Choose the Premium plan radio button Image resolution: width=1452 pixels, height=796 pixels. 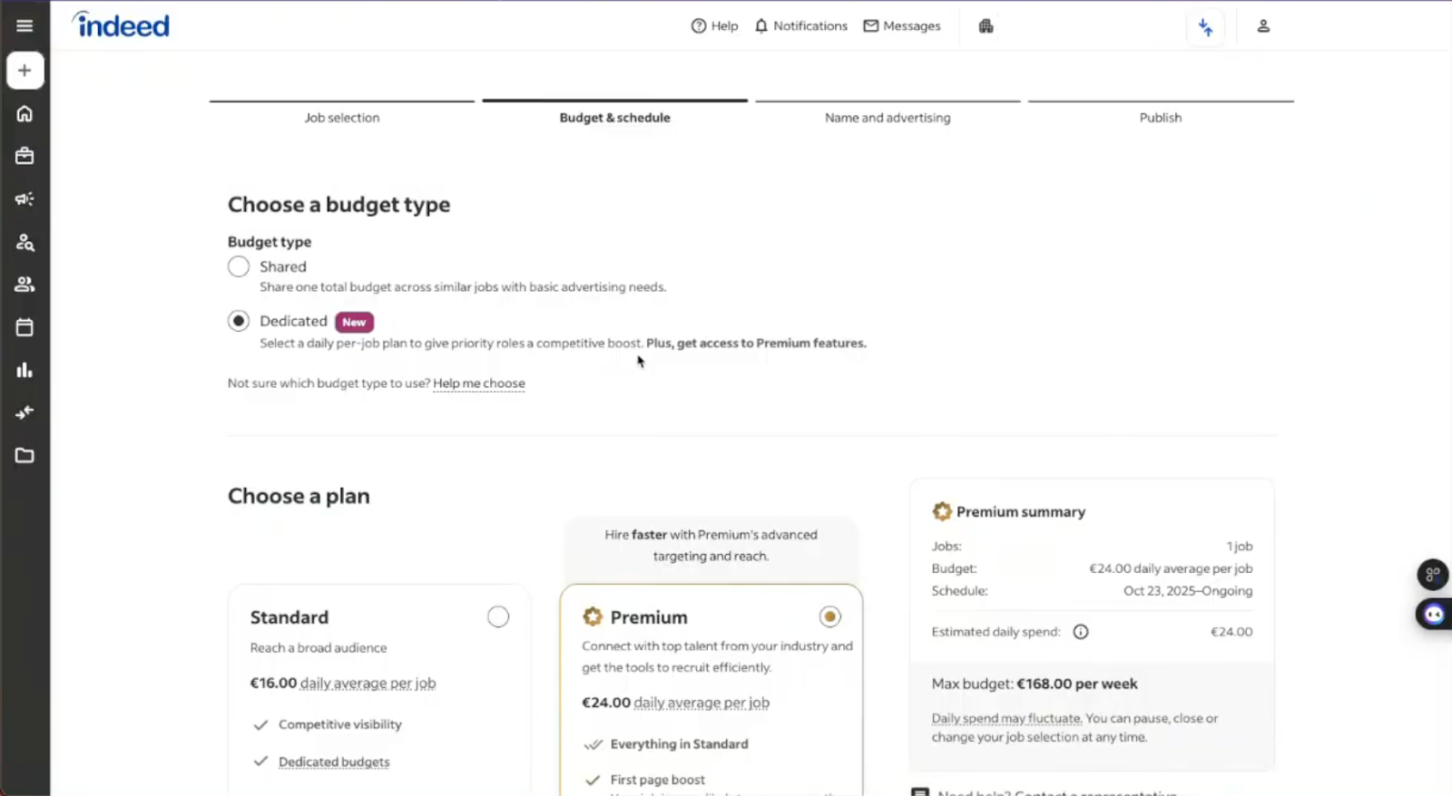829,617
